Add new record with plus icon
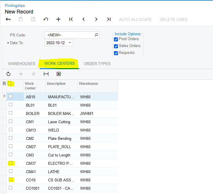This screenshot has height=194, width=213. pos(58,19)
